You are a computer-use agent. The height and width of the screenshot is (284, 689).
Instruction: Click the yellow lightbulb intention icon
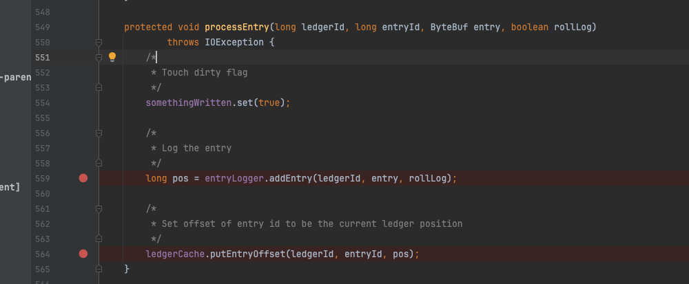(112, 57)
